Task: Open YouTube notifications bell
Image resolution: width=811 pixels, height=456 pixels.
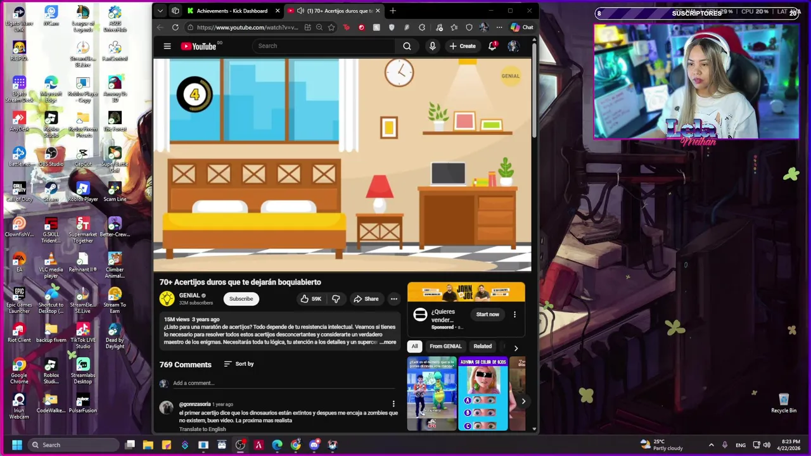Action: click(x=492, y=46)
